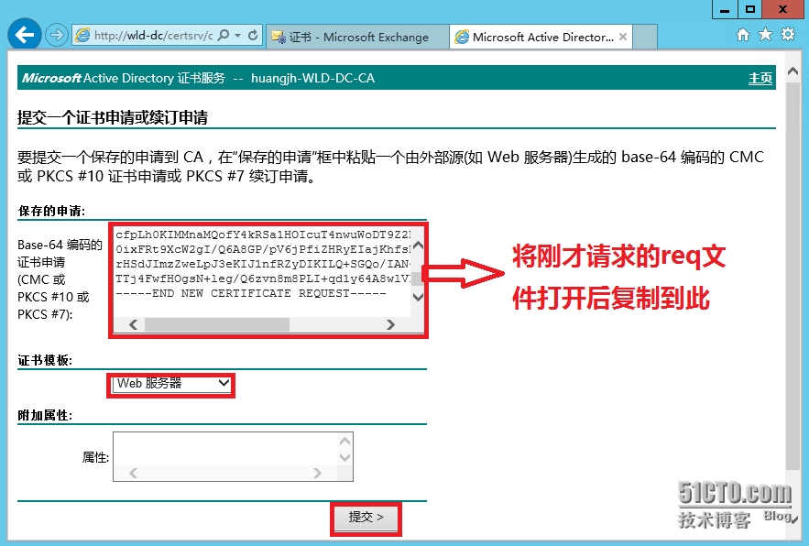Click the browser Forward arrow button
The image size is (809, 546).
click(x=56, y=35)
